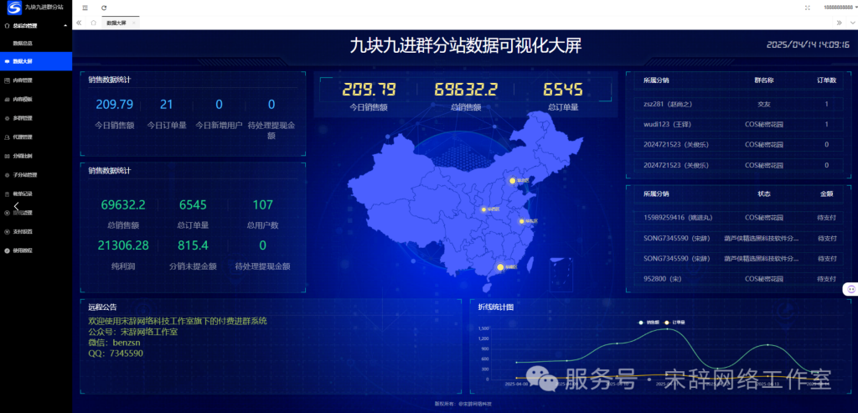858x413 pixels.
Task: Click the 折线统计图 panel title
Action: tap(496, 307)
